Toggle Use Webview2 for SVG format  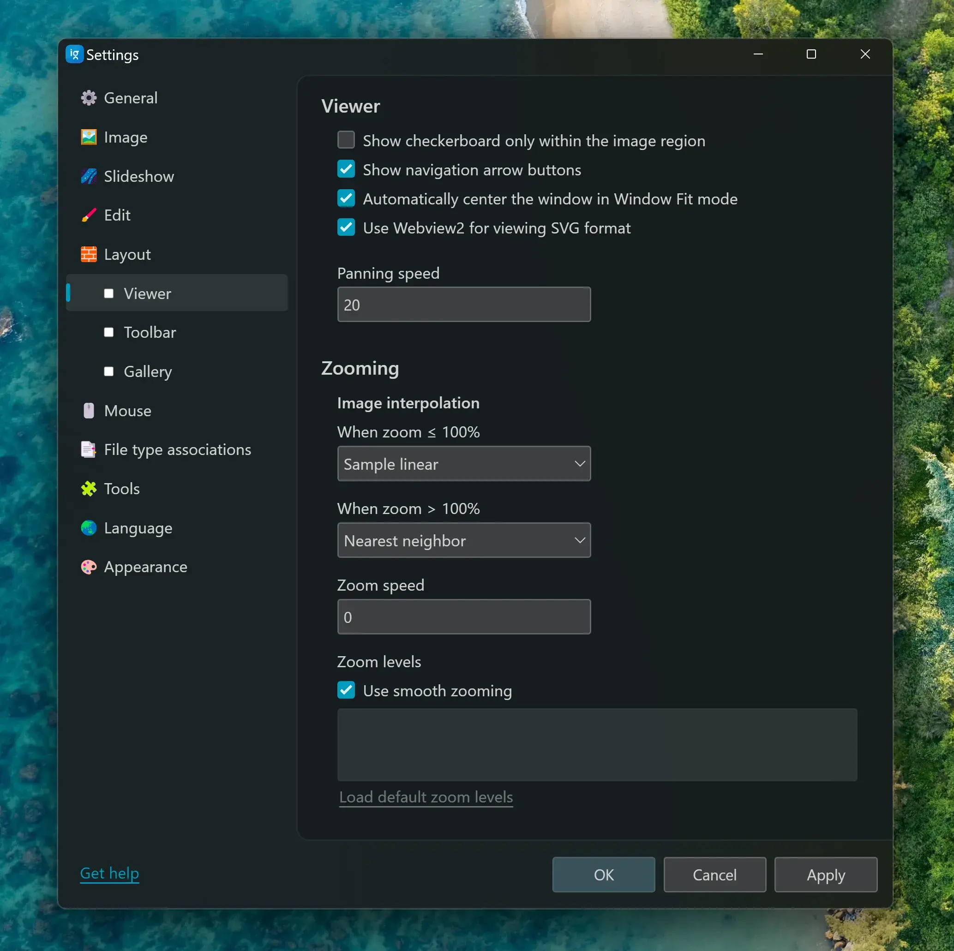point(346,227)
